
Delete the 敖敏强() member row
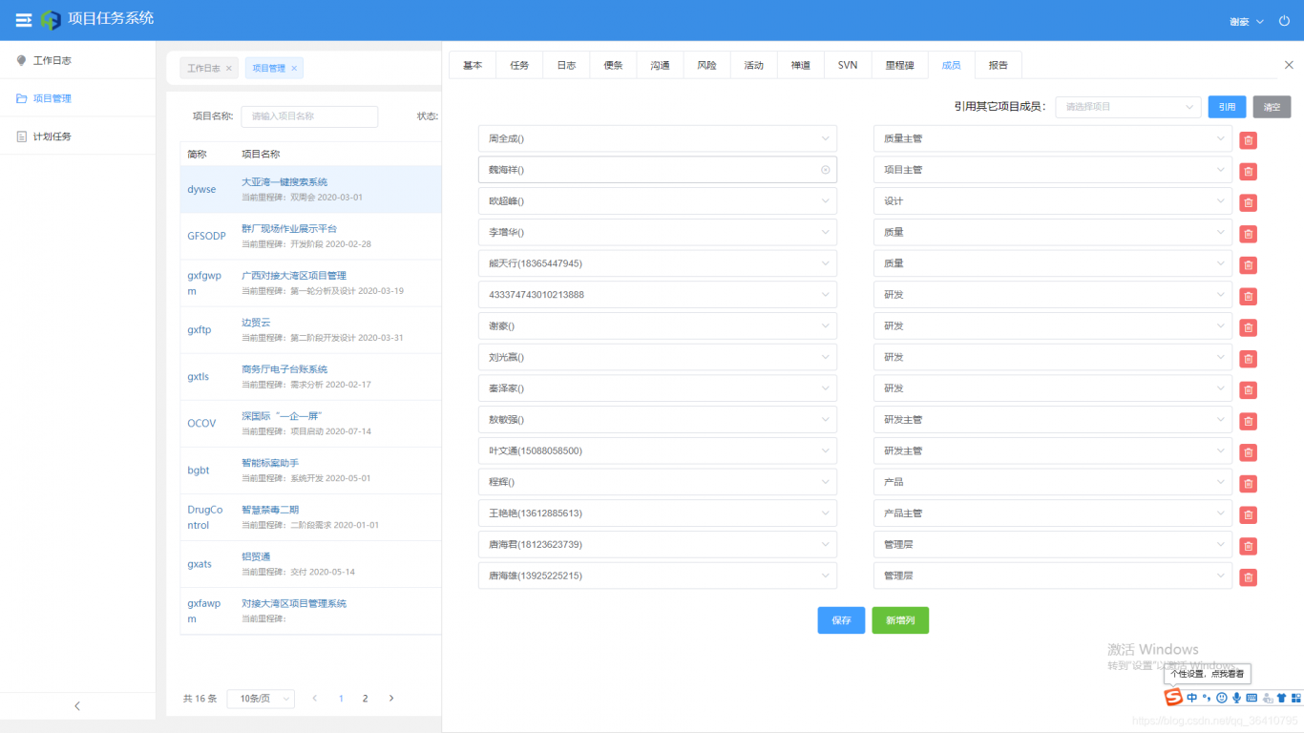tap(1248, 421)
